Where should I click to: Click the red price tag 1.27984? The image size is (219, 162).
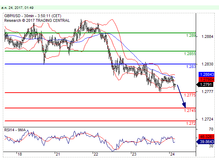pos(206,79)
